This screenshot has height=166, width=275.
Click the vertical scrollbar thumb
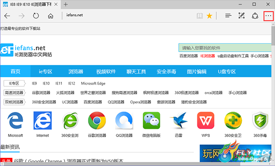pos(273,35)
